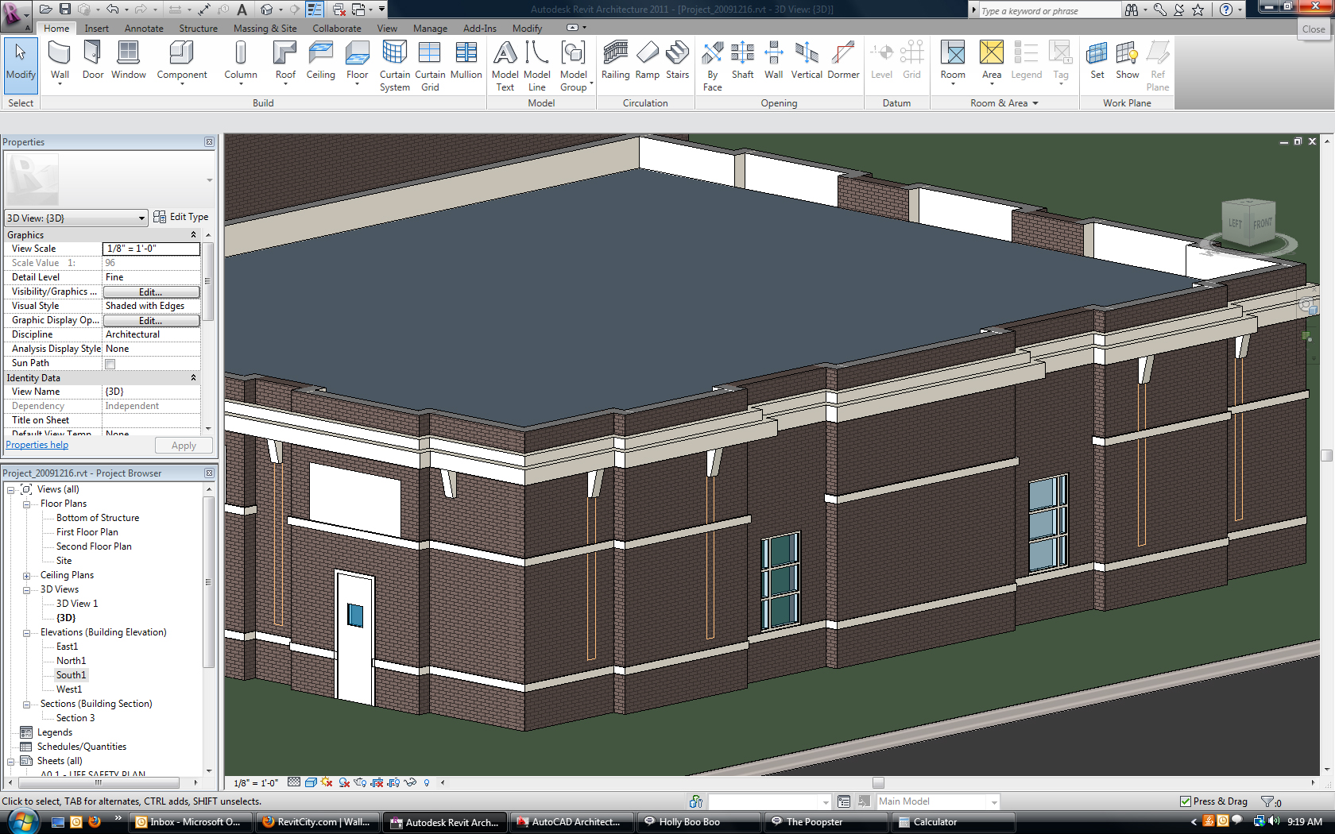The height and width of the screenshot is (834, 1335).
Task: Open the Massing & Site ribbon tab
Action: [265, 29]
